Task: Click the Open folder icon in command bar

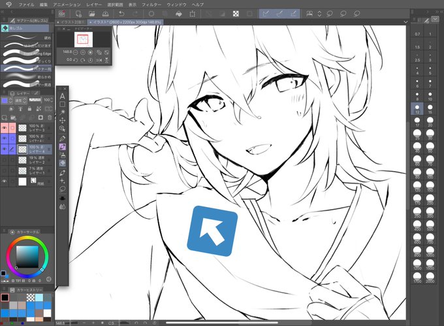Action: tap(92, 14)
